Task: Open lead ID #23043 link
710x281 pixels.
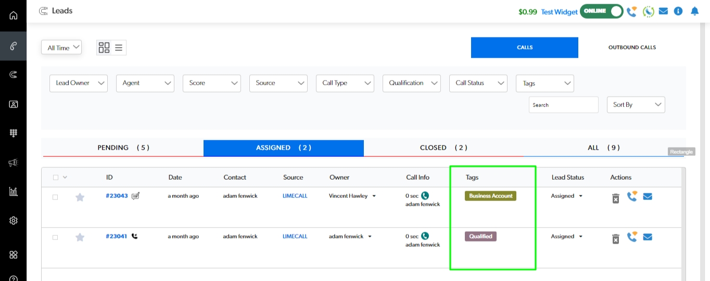Action: 117,196
